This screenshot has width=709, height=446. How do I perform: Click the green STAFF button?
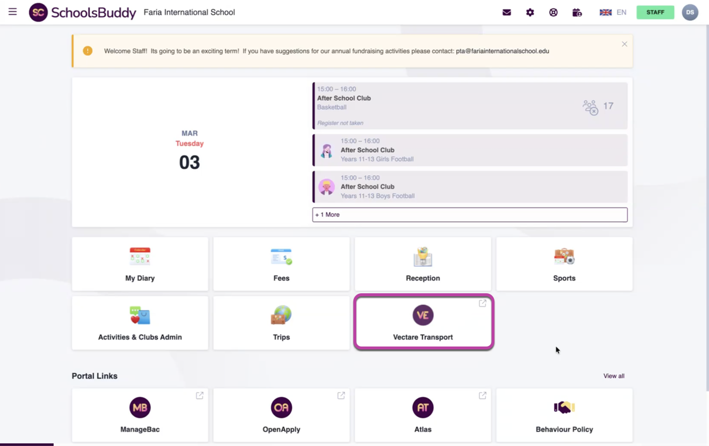(655, 12)
